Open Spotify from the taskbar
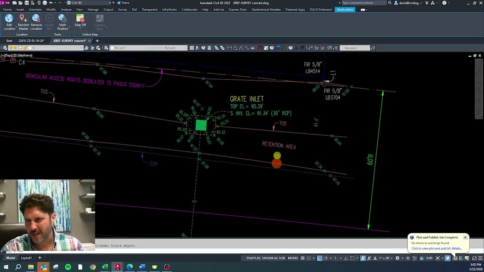484x272 pixels. point(68,267)
